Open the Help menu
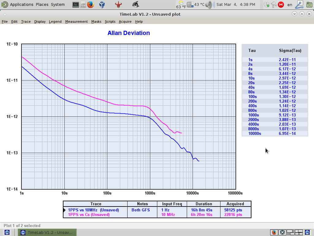 point(139,22)
